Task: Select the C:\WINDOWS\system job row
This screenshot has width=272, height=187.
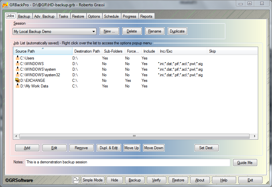Action: pos(135,69)
